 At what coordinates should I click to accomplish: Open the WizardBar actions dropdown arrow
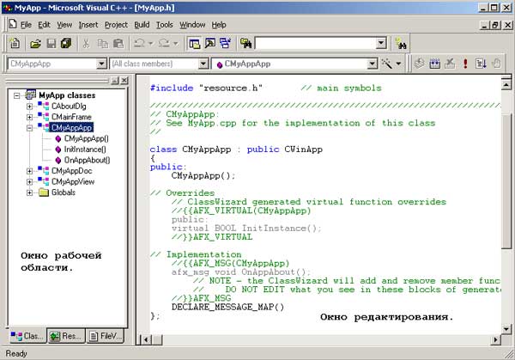click(398, 64)
